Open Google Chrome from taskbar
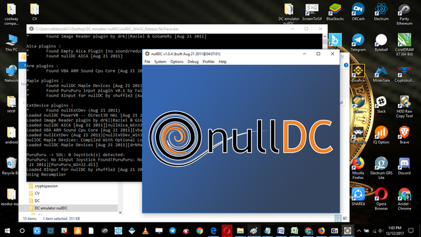Viewport: 421px width, 237px height. (199, 231)
